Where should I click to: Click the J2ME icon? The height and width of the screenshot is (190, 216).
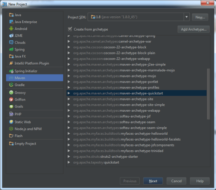(11, 35)
